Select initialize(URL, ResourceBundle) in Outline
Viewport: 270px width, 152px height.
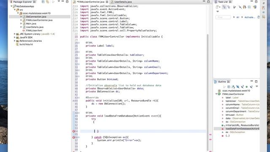point(242,125)
